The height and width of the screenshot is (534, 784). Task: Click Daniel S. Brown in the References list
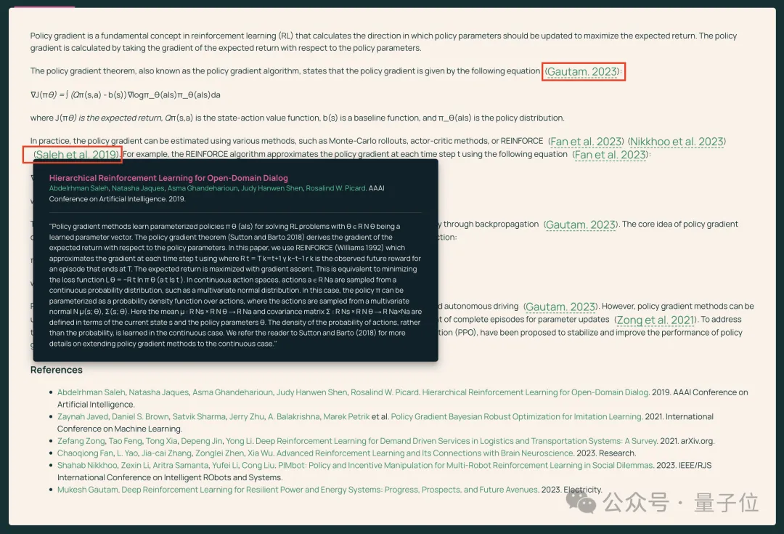coord(140,417)
